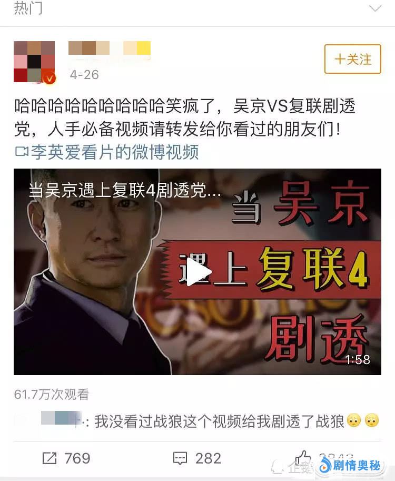Click the 1:58 video duration label

358,359
